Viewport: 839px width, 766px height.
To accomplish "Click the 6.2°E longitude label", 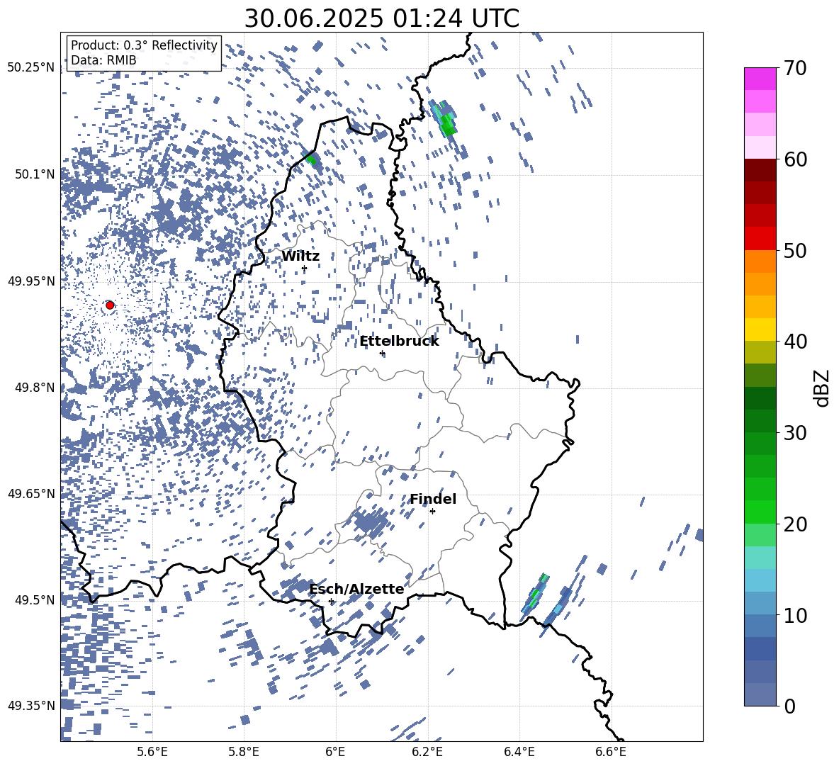I will pyautogui.click(x=427, y=752).
